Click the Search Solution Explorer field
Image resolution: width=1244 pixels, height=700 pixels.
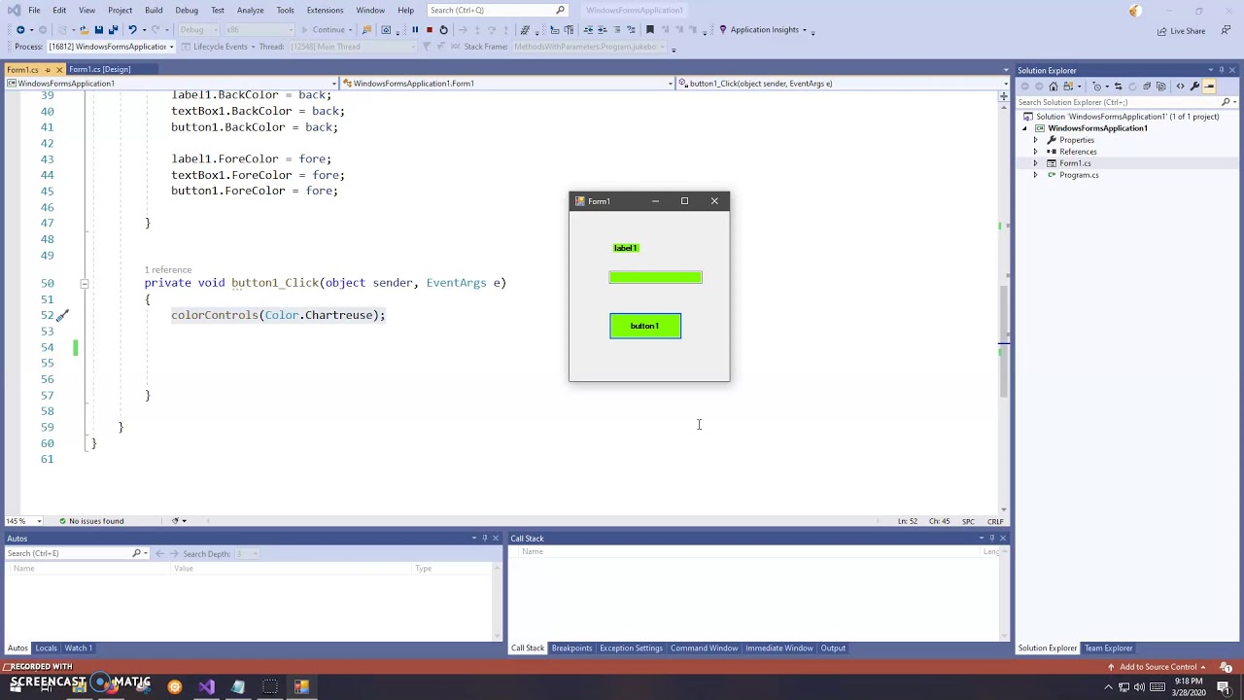coord(1126,102)
